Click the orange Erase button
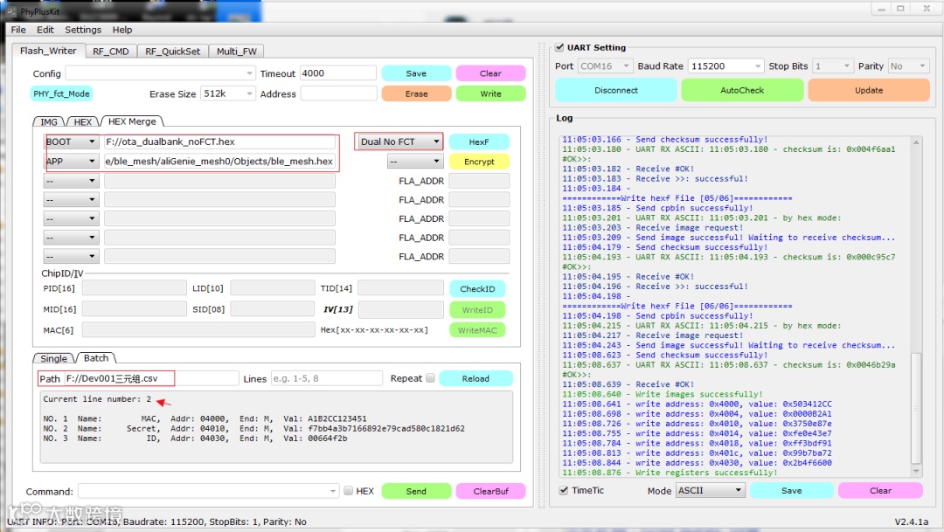The image size is (944, 532). click(x=416, y=93)
